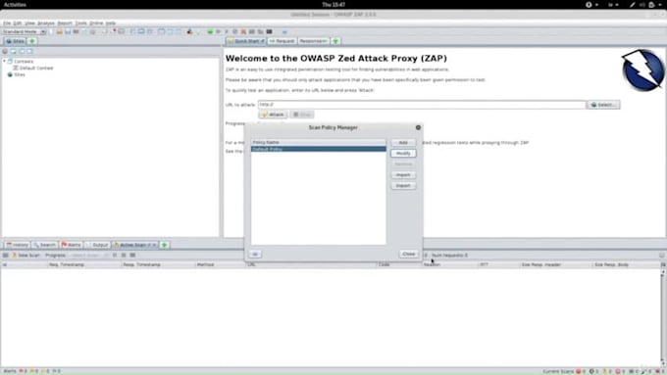The image size is (667, 375).
Task: Click the Size Resp. Body column header
Action: (x=626, y=264)
